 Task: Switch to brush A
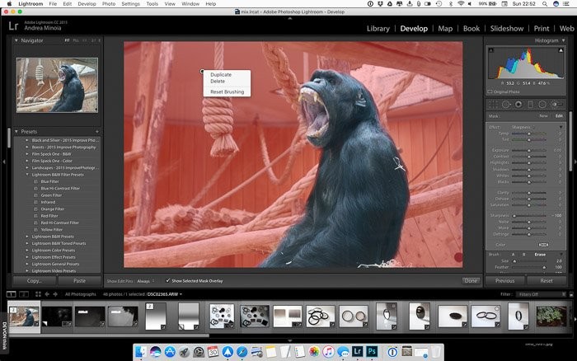(513, 255)
